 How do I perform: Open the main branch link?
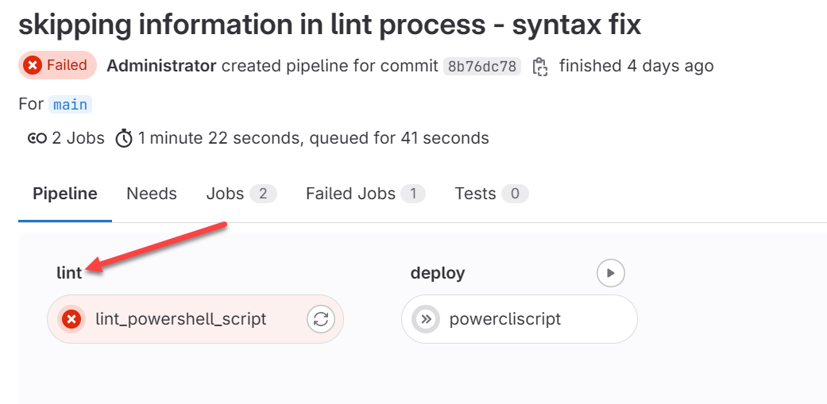(70, 104)
